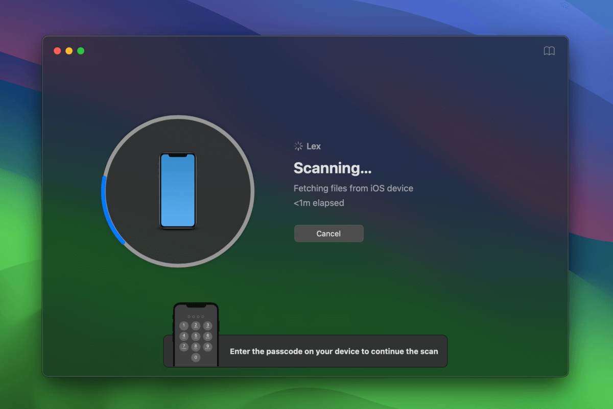Close the window with the red button
The height and width of the screenshot is (409, 613).
click(x=57, y=51)
